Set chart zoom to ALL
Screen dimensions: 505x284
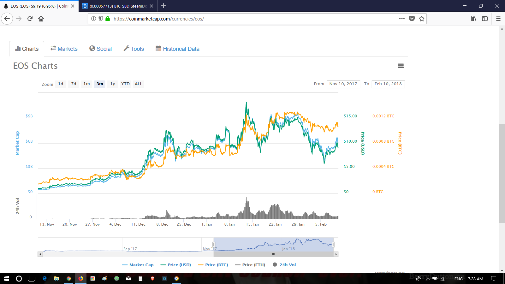click(x=139, y=84)
